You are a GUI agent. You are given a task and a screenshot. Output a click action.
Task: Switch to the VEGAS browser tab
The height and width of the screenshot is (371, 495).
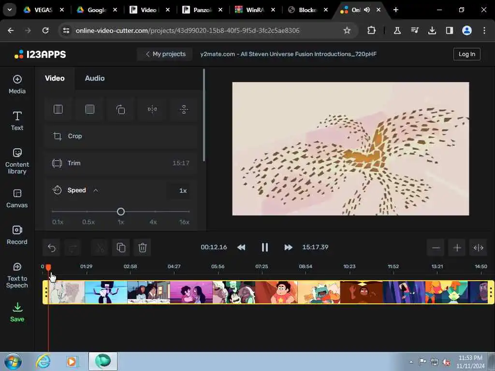click(x=43, y=10)
